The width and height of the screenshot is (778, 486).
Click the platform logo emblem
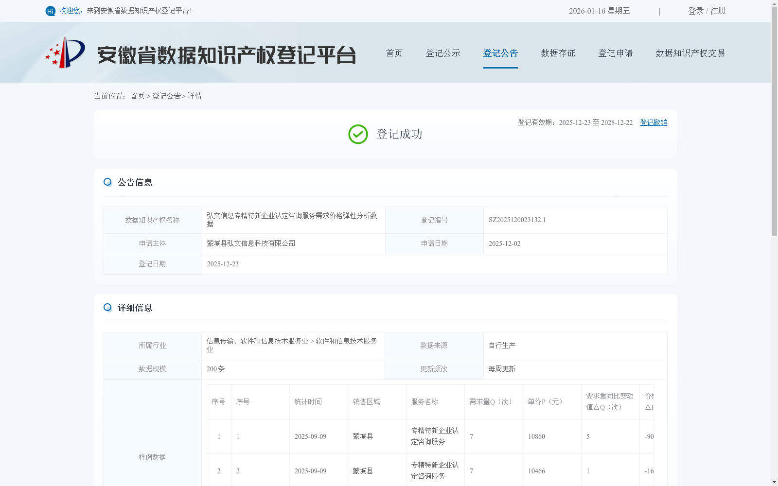point(65,52)
